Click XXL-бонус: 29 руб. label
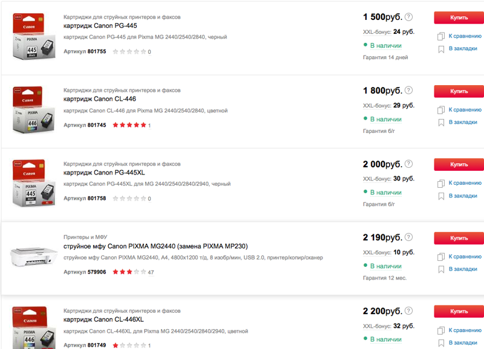 (388, 105)
